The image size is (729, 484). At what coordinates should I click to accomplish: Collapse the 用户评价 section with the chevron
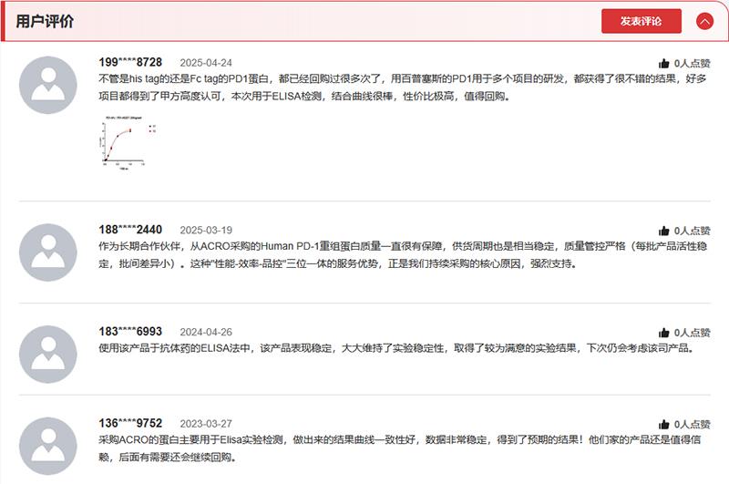pyautogui.click(x=704, y=21)
